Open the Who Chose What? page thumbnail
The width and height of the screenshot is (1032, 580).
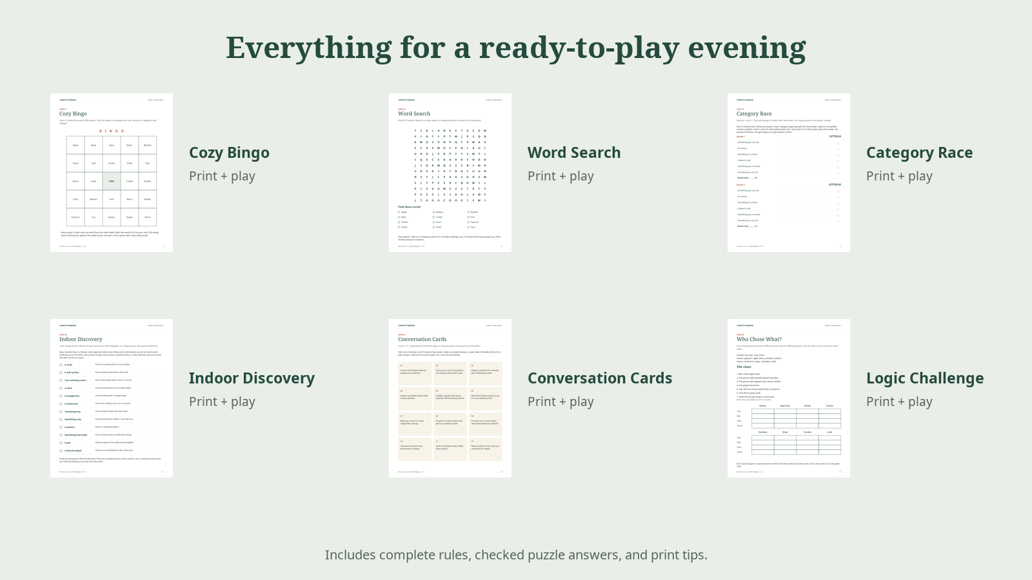789,398
